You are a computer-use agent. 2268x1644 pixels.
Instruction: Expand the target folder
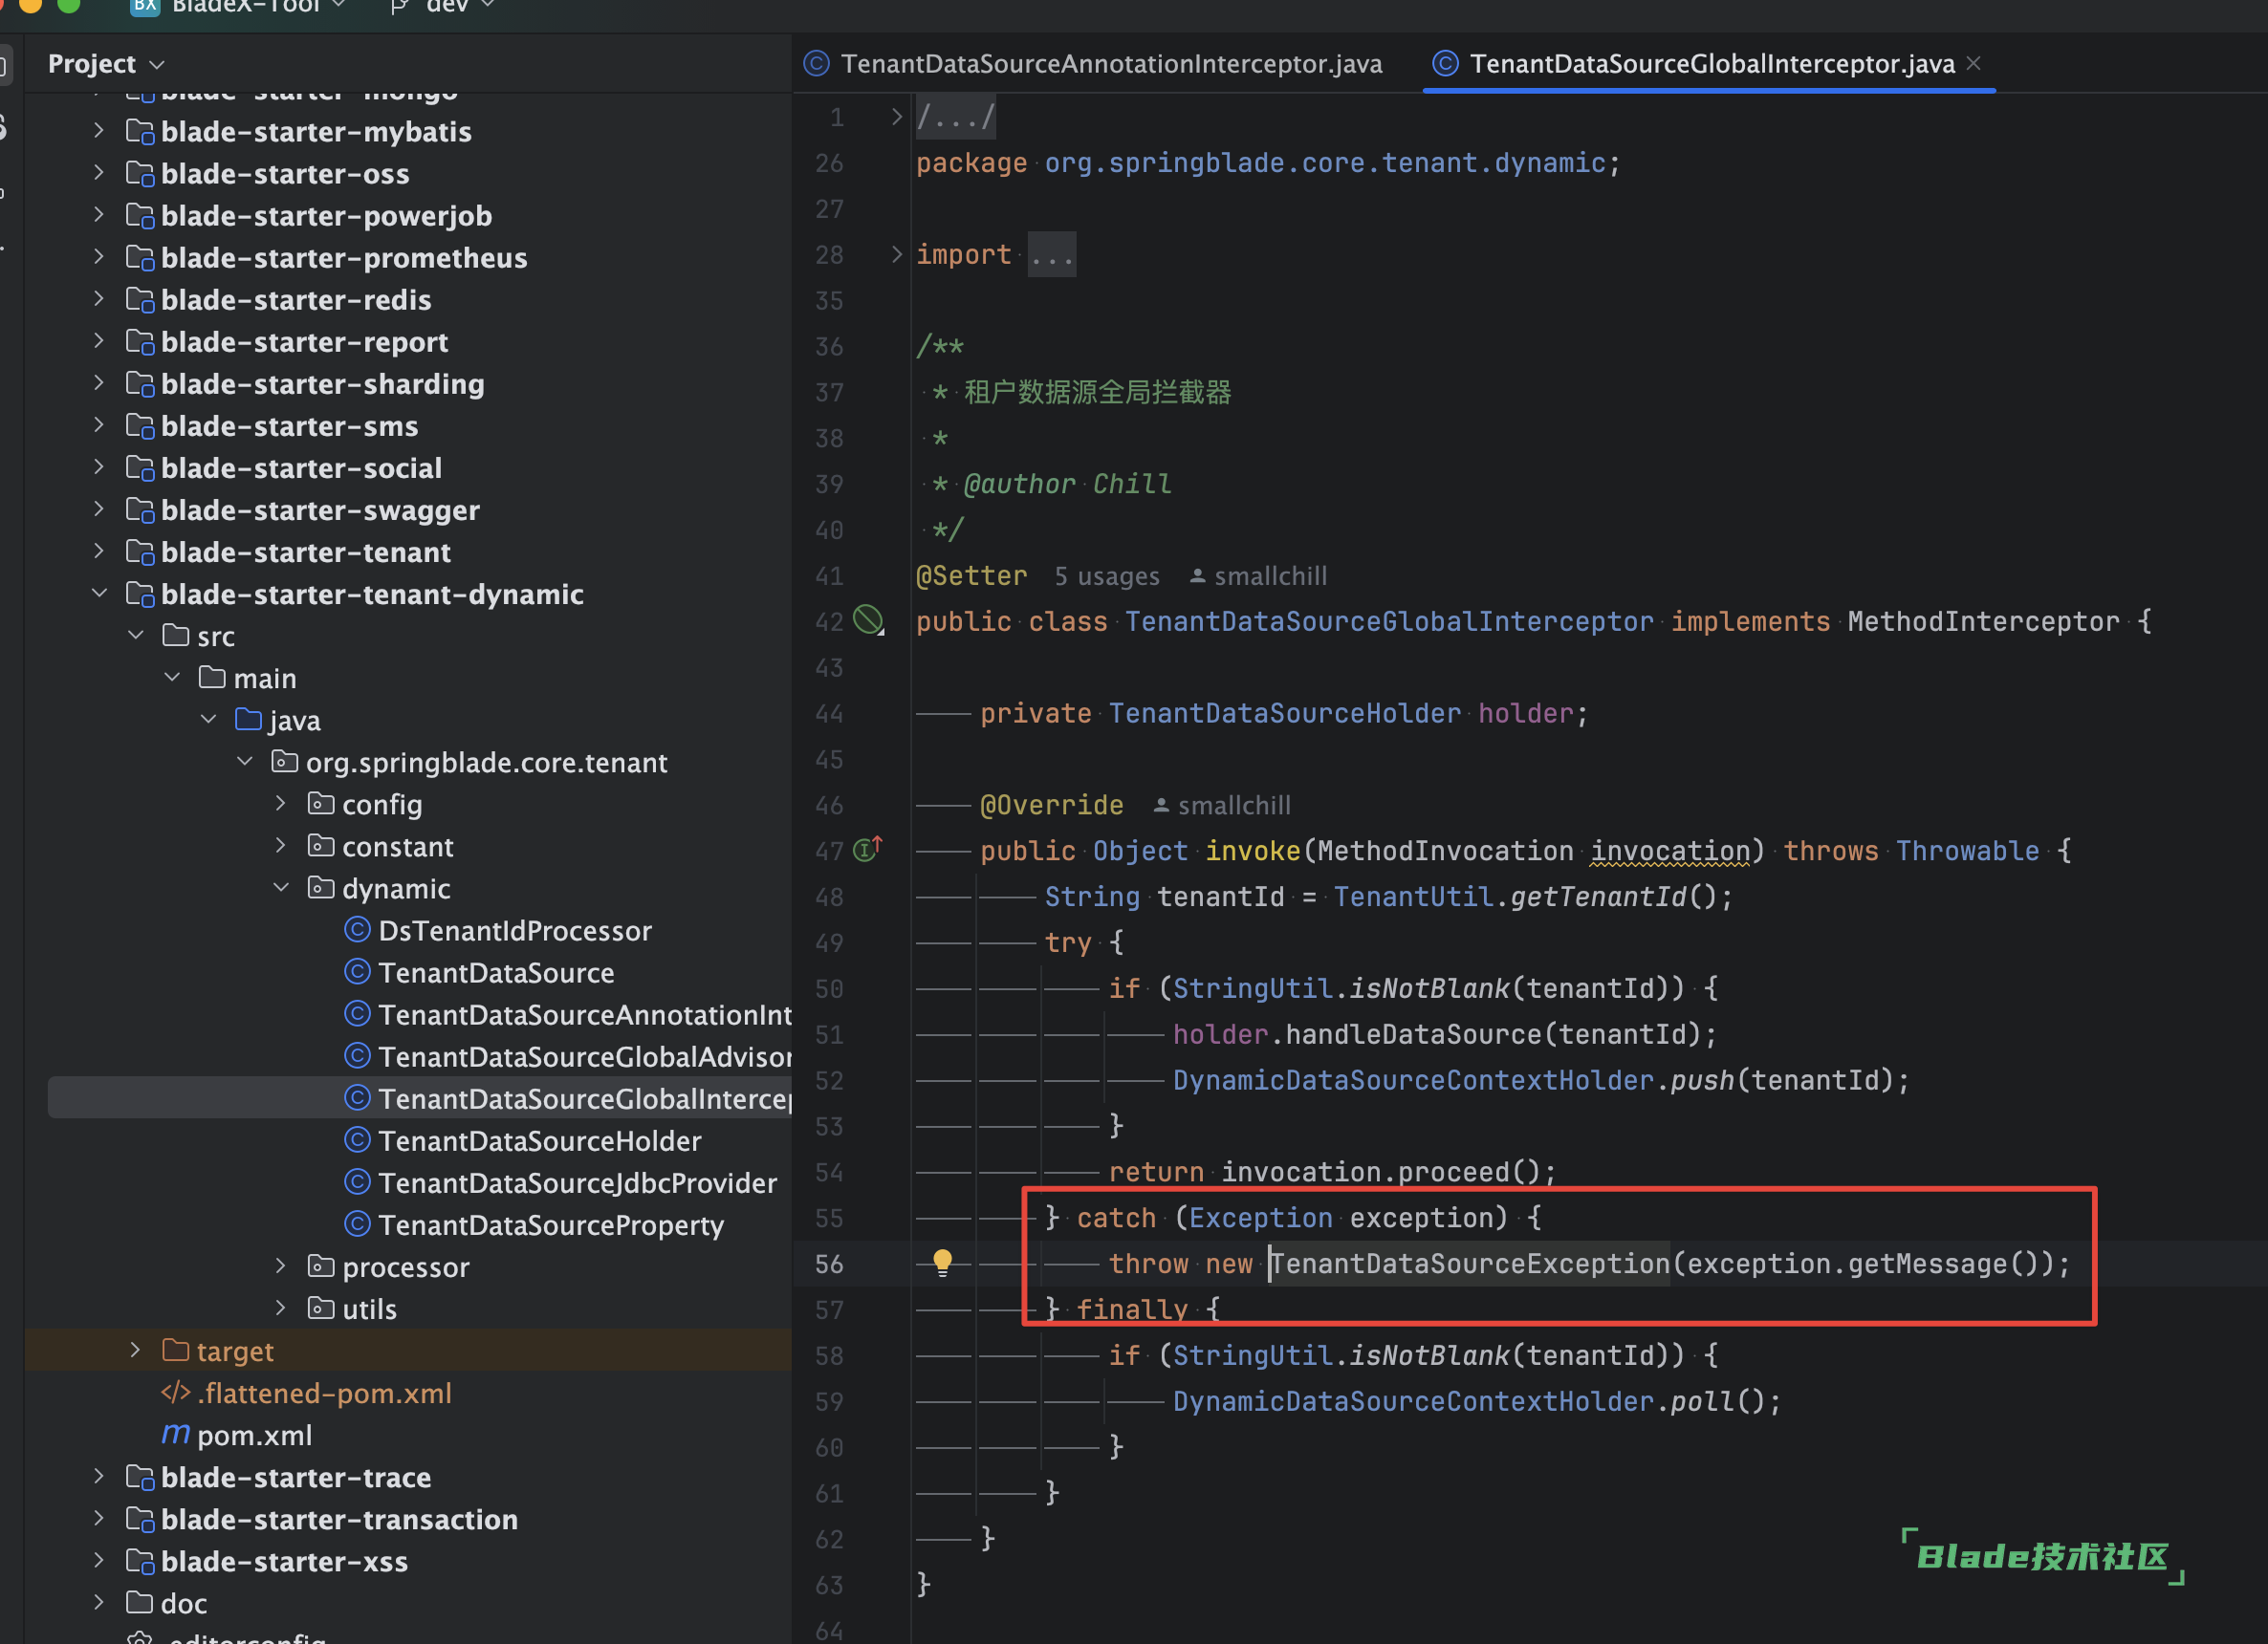135,1350
